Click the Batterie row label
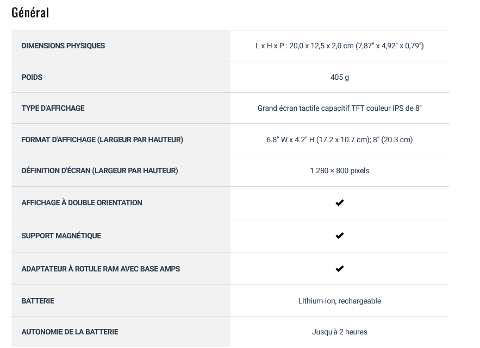The width and height of the screenshot is (480, 348). click(x=38, y=301)
